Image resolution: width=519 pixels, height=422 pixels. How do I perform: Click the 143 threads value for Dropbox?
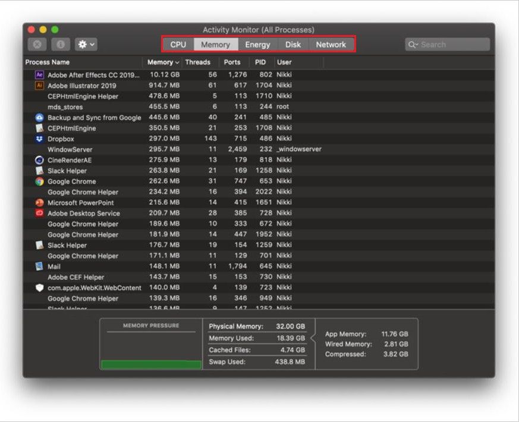210,138
